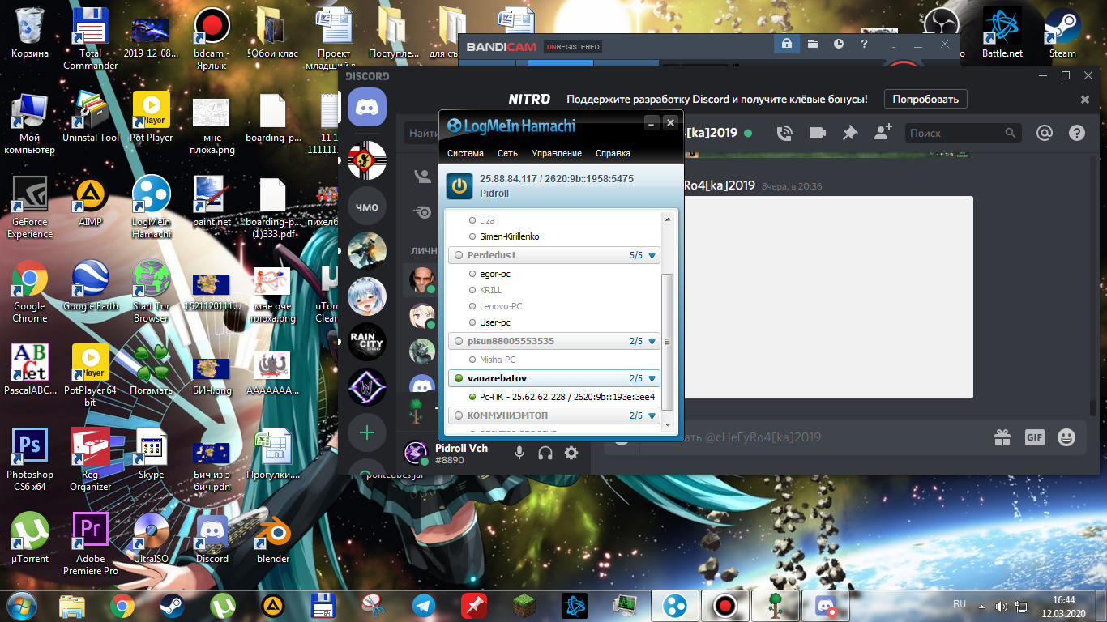Screen dimensions: 1107x622
Task: Click system tray volume icon
Action: [1002, 606]
